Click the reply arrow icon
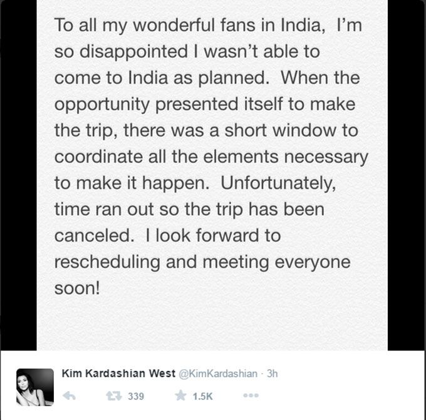This screenshot has height=420, width=426. [x=69, y=396]
